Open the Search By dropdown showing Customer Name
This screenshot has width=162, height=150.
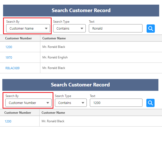coord(28,29)
